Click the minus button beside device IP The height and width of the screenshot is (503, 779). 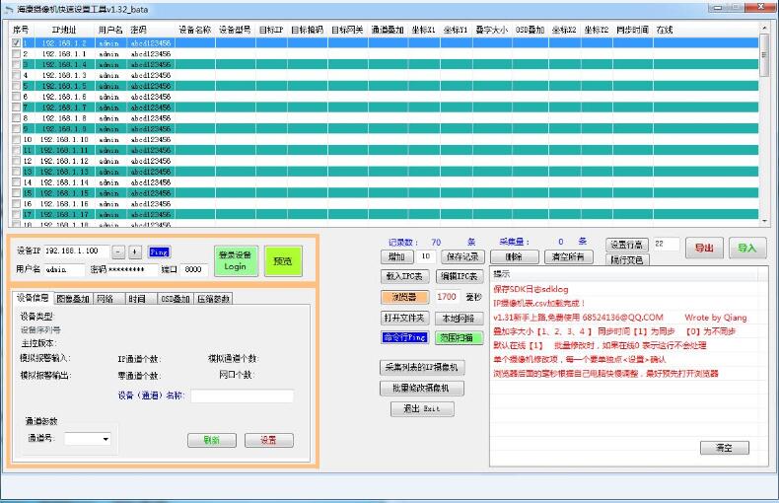click(118, 252)
